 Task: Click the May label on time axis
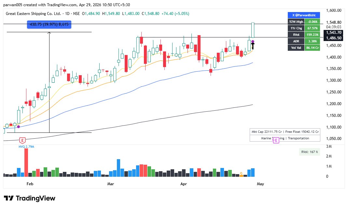pyautogui.click(x=260, y=184)
